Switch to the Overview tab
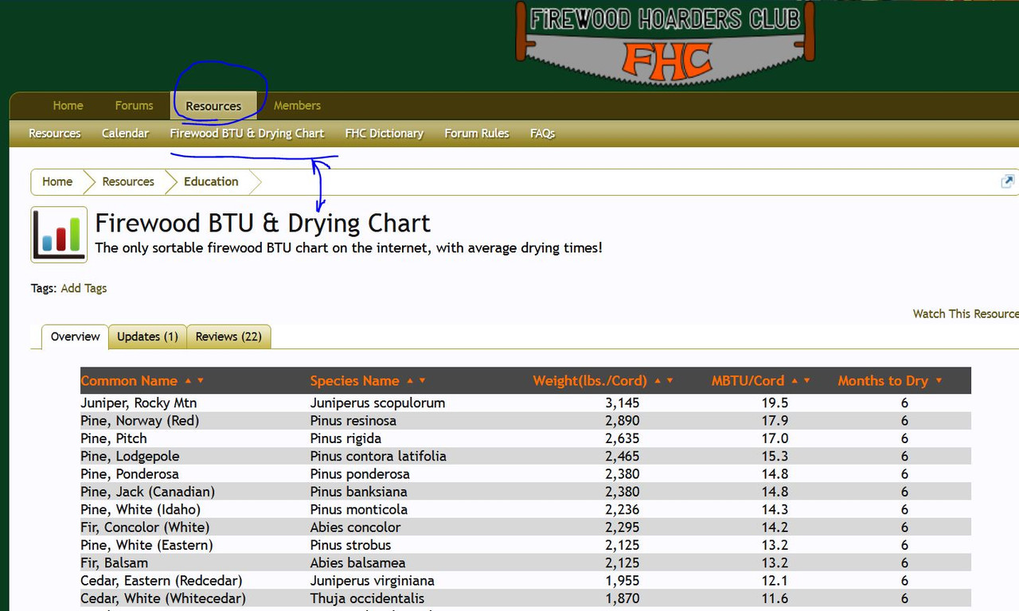This screenshot has height=611, width=1019. (x=75, y=337)
